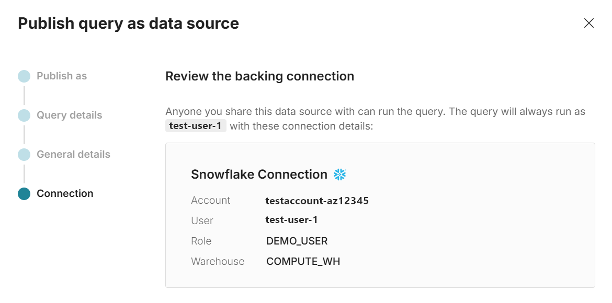Click the Publish query as data source title
This screenshot has width=612, height=303.
click(128, 24)
